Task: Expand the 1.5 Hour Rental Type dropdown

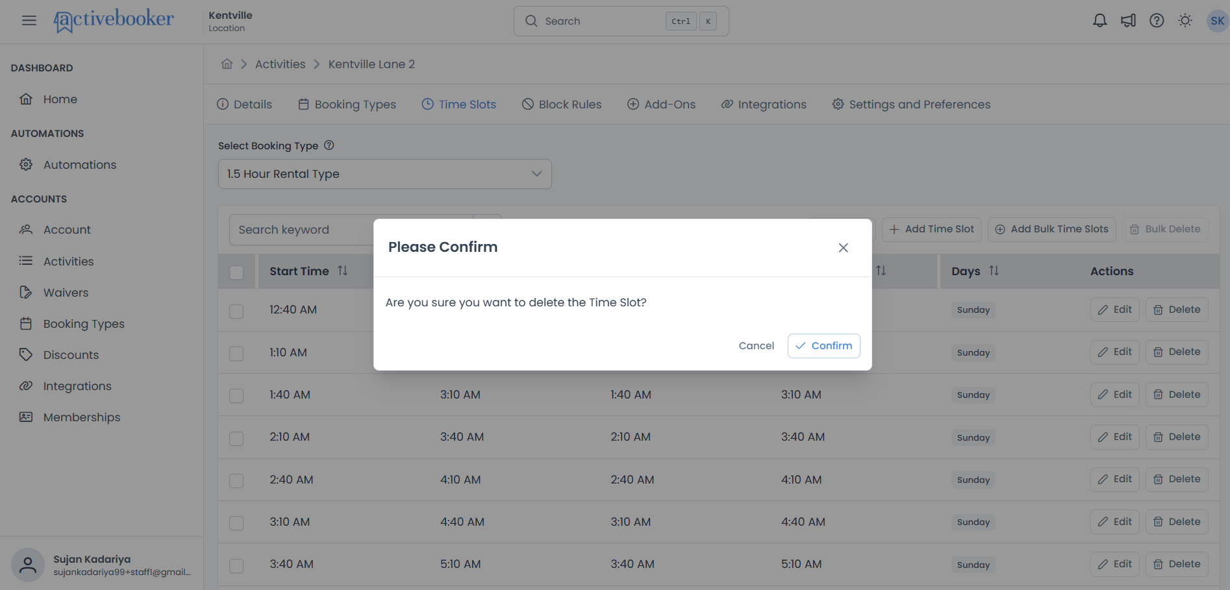Action: point(385,174)
